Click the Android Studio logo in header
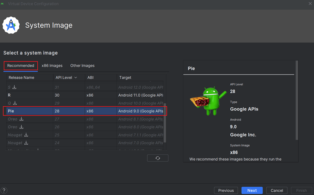Image resolution: width=314 pixels, height=195 pixels. [x=11, y=25]
